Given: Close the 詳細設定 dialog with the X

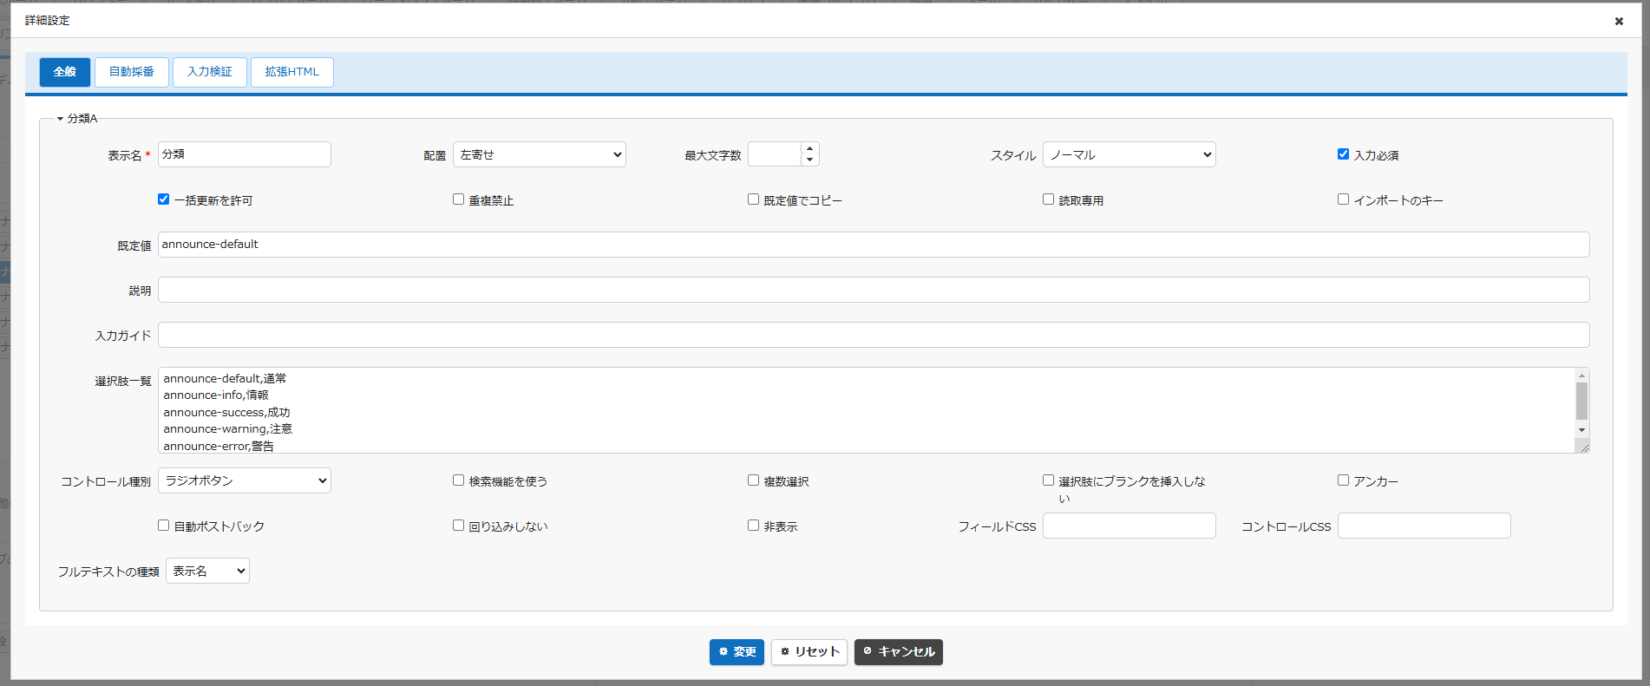Looking at the screenshot, I should (x=1619, y=21).
